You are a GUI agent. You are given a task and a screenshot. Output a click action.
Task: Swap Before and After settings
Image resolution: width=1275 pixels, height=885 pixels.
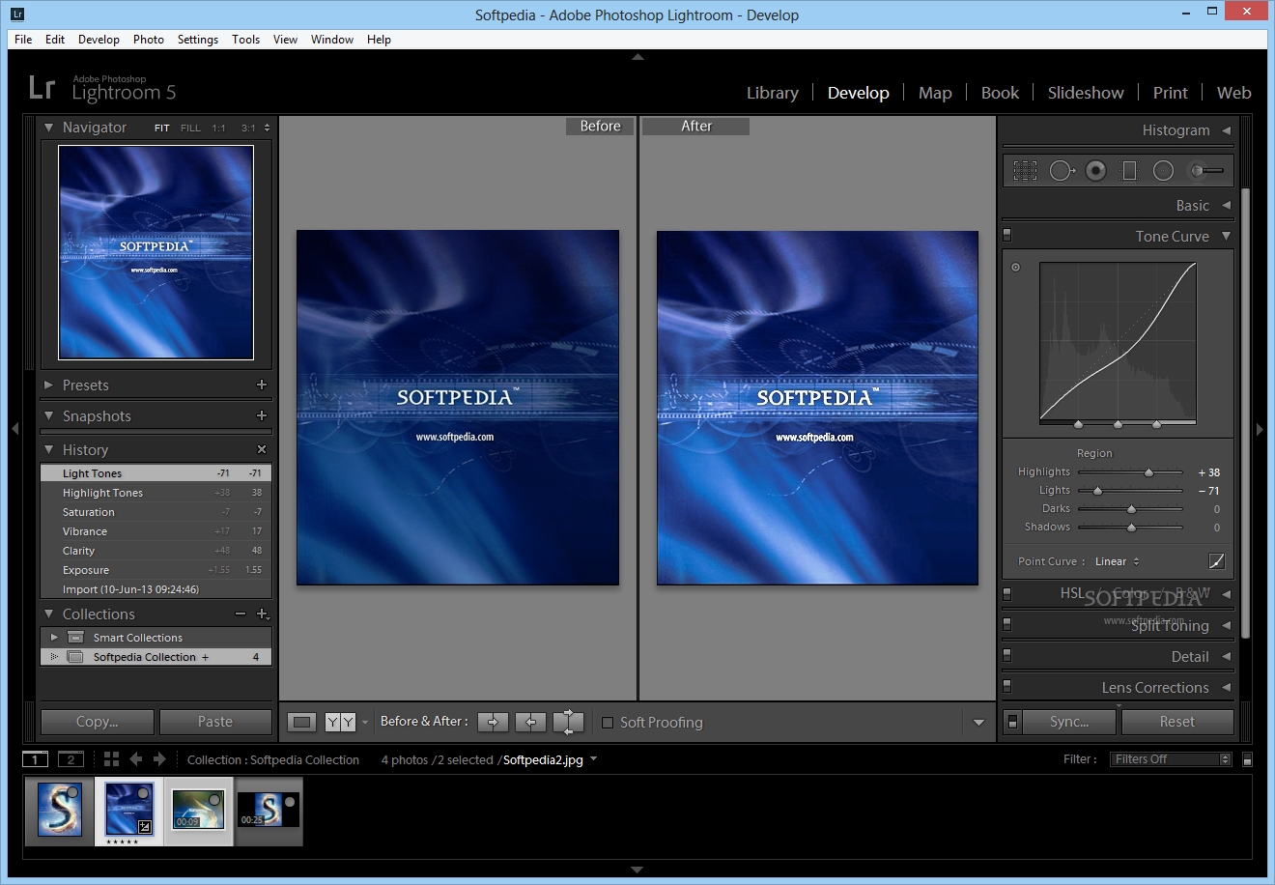[x=568, y=722]
